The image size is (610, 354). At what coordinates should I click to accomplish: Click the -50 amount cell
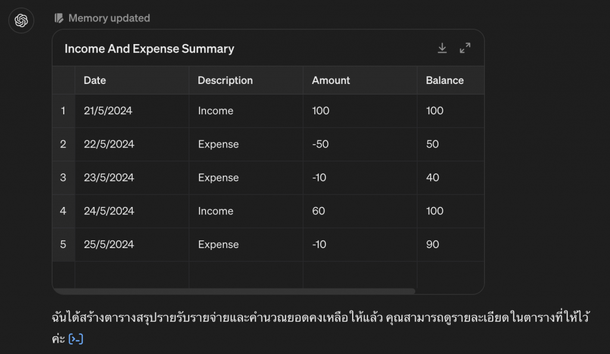click(x=360, y=144)
